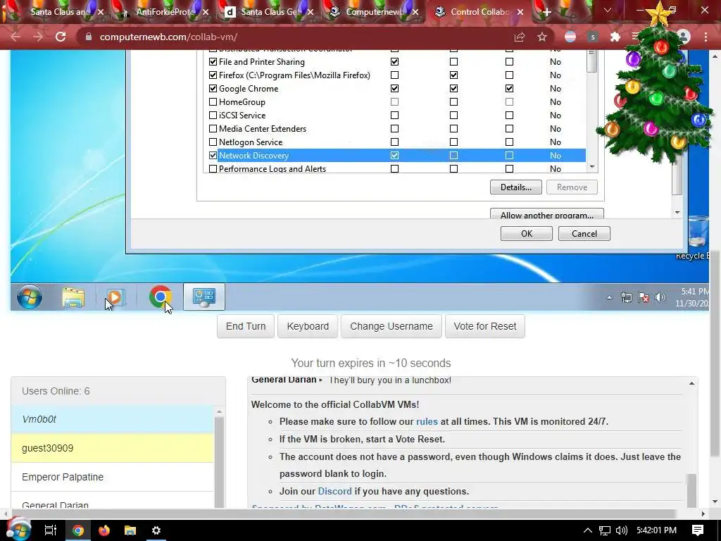Uncheck the Google Chrome program checkbox

point(213,88)
